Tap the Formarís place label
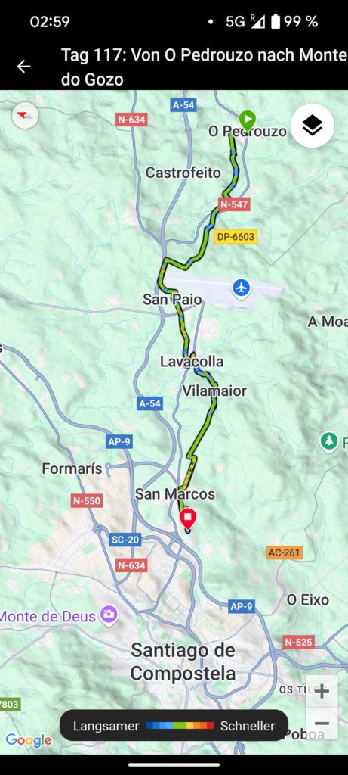The image size is (348, 775). click(72, 468)
